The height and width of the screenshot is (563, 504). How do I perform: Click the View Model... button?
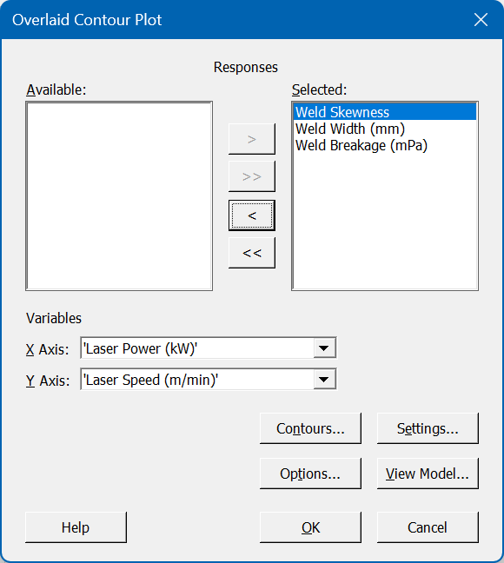click(428, 474)
